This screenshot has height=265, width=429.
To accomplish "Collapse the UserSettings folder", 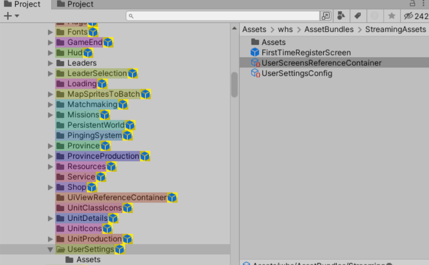I will pos(50,249).
